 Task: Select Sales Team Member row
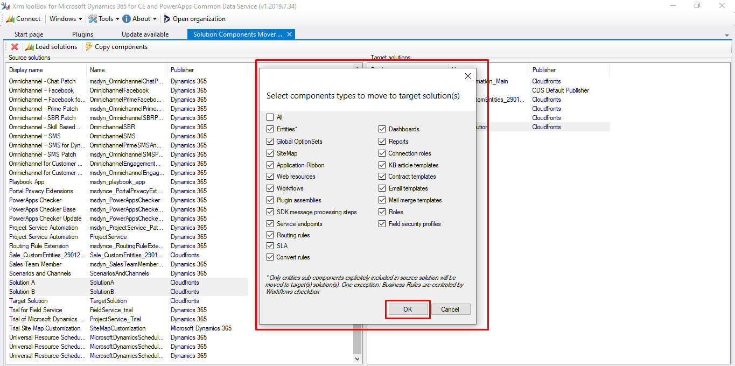127,264
